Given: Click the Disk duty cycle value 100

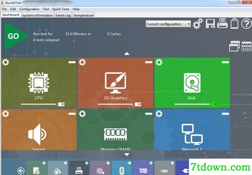Looking at the screenshot, I should pos(215,104).
